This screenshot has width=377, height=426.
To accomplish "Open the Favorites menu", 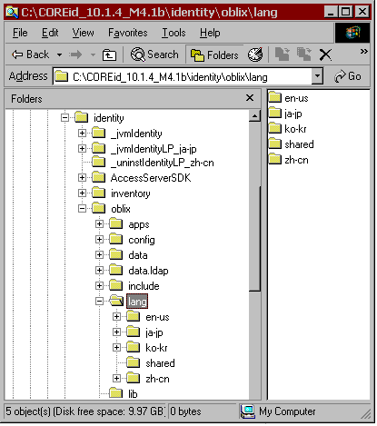I will click(128, 33).
